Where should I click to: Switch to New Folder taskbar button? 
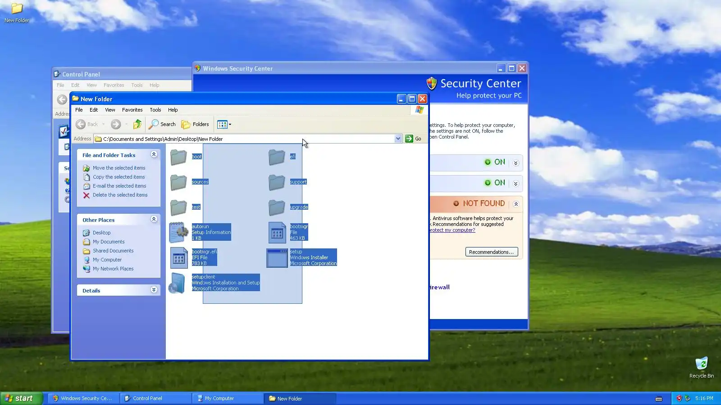(300, 398)
